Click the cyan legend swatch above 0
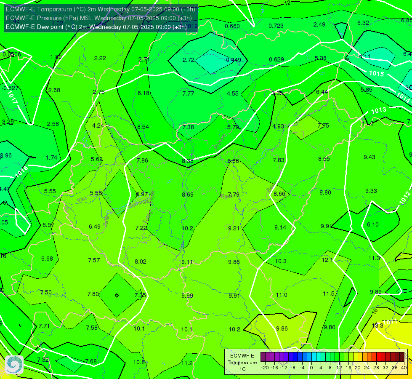The width and height of the screenshot is (412, 379). point(314,357)
